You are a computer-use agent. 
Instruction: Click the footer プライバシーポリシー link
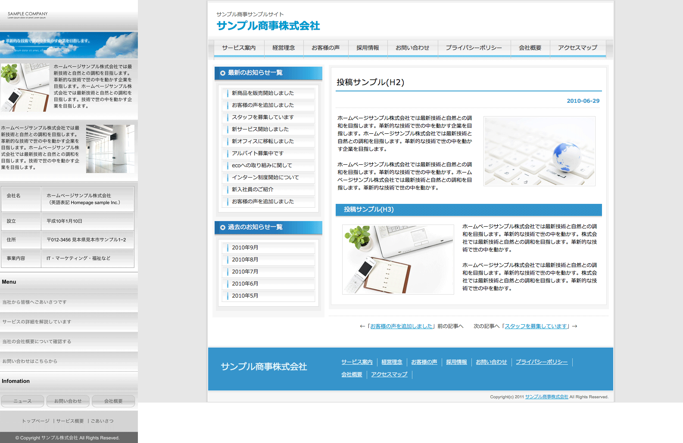(x=541, y=362)
